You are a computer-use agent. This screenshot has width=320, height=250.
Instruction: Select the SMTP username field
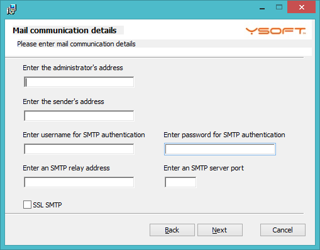[79, 149]
